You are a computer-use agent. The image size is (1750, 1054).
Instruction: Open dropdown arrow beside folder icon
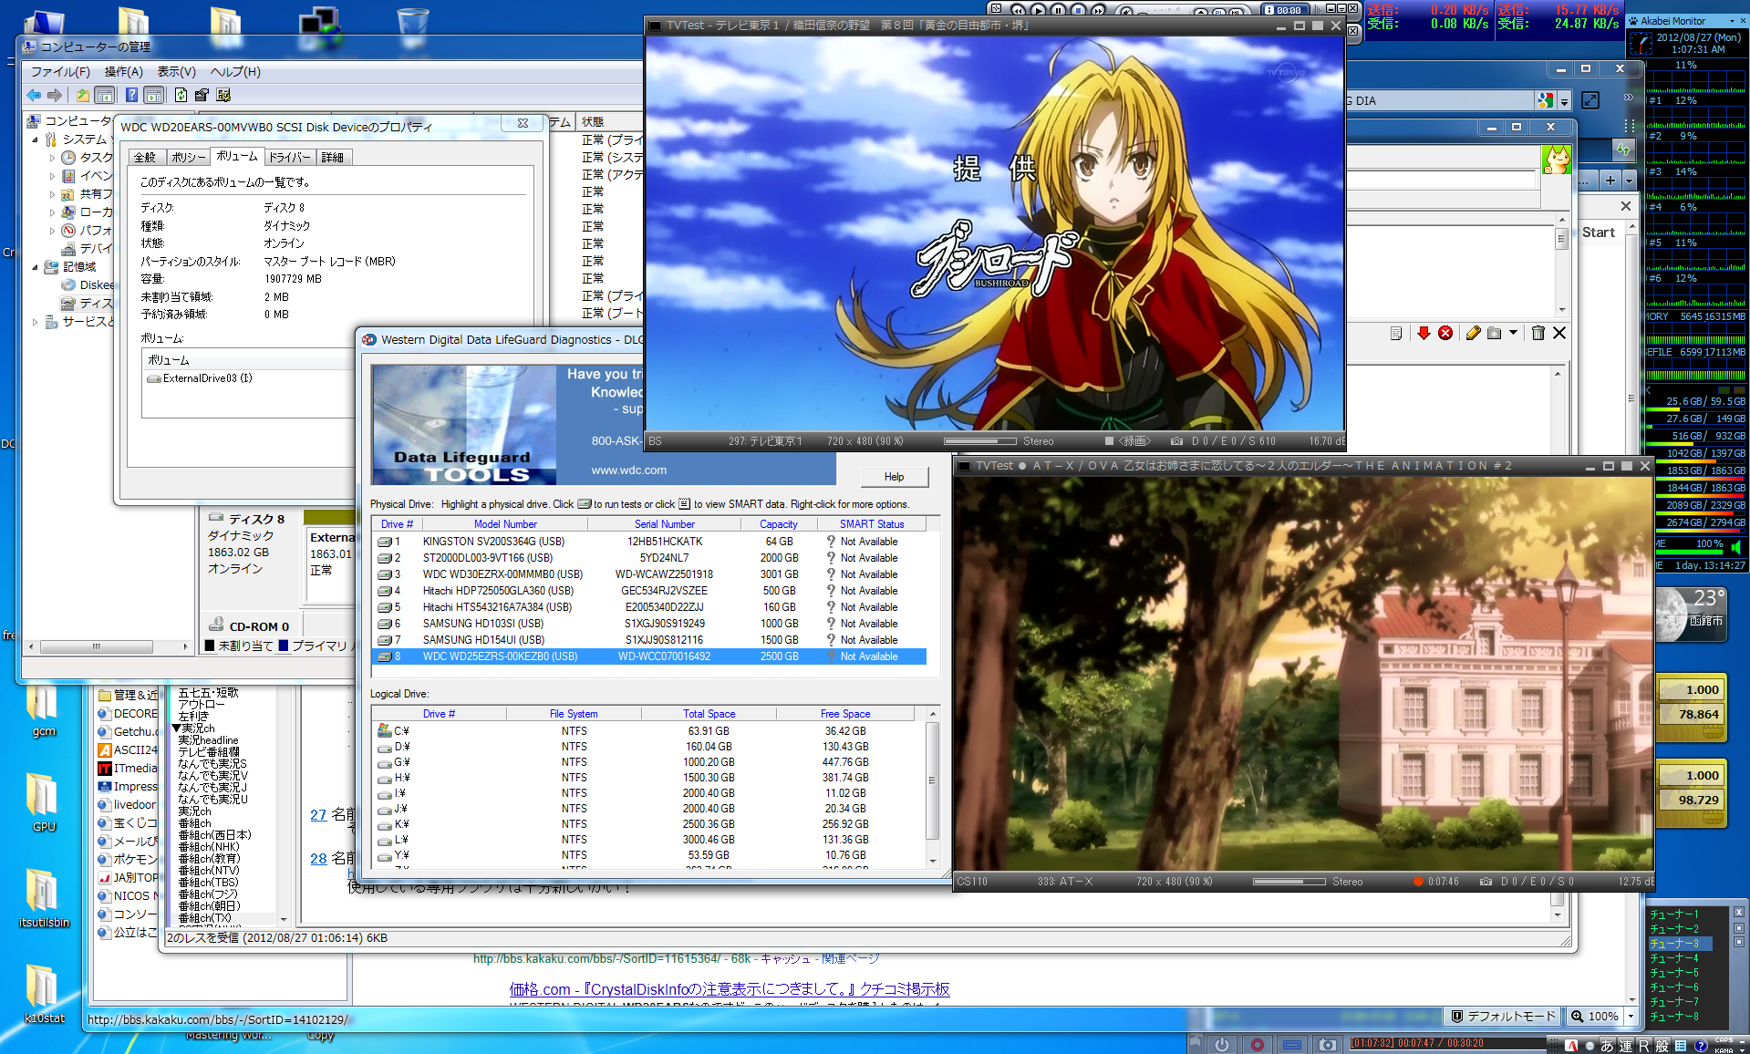click(1513, 333)
